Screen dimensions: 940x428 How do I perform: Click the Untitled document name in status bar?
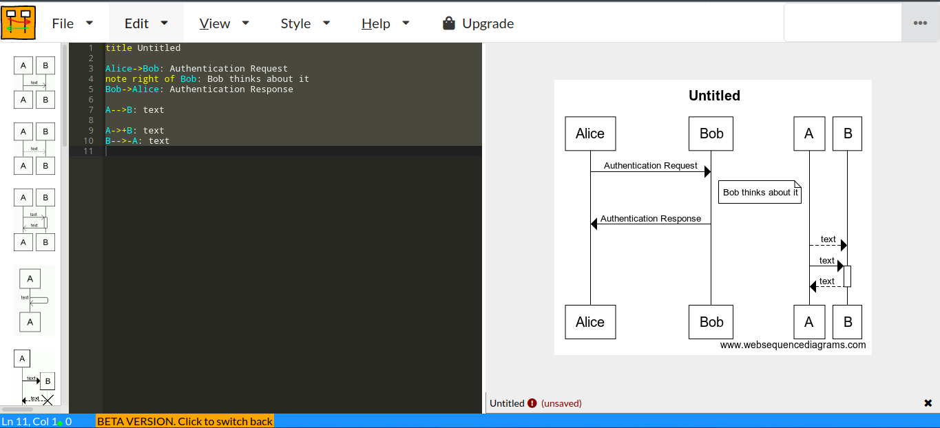(x=507, y=403)
